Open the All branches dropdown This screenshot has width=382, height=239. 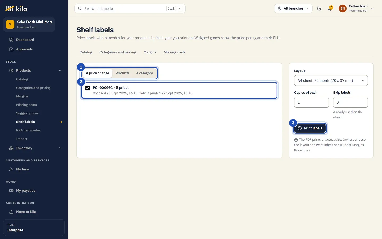point(293,8)
